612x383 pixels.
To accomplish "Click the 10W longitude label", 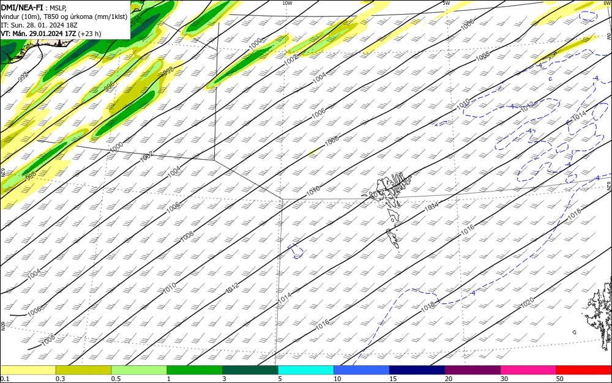I will [x=287, y=3].
